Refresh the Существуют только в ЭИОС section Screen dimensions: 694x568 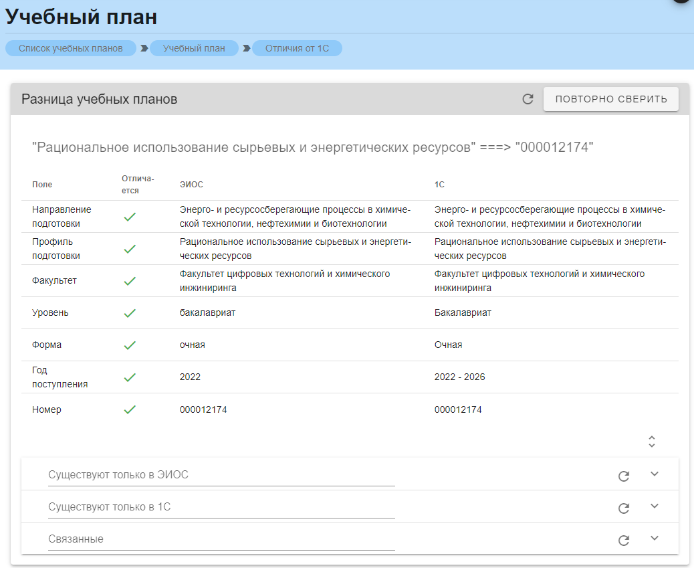[623, 476]
